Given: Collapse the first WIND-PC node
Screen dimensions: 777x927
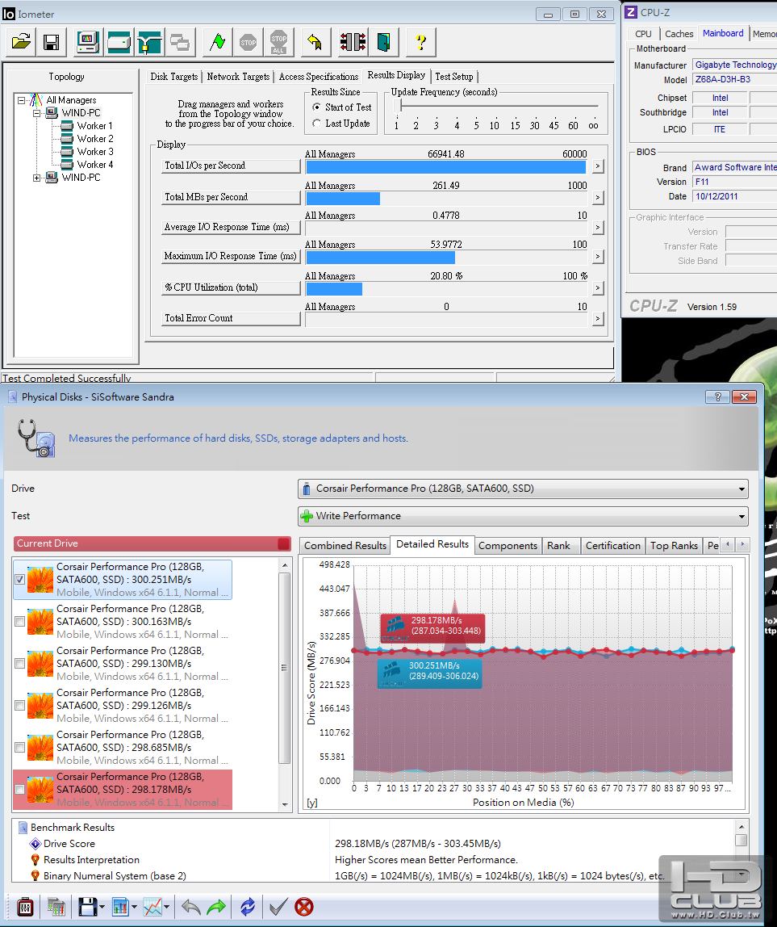Looking at the screenshot, I should [x=36, y=113].
